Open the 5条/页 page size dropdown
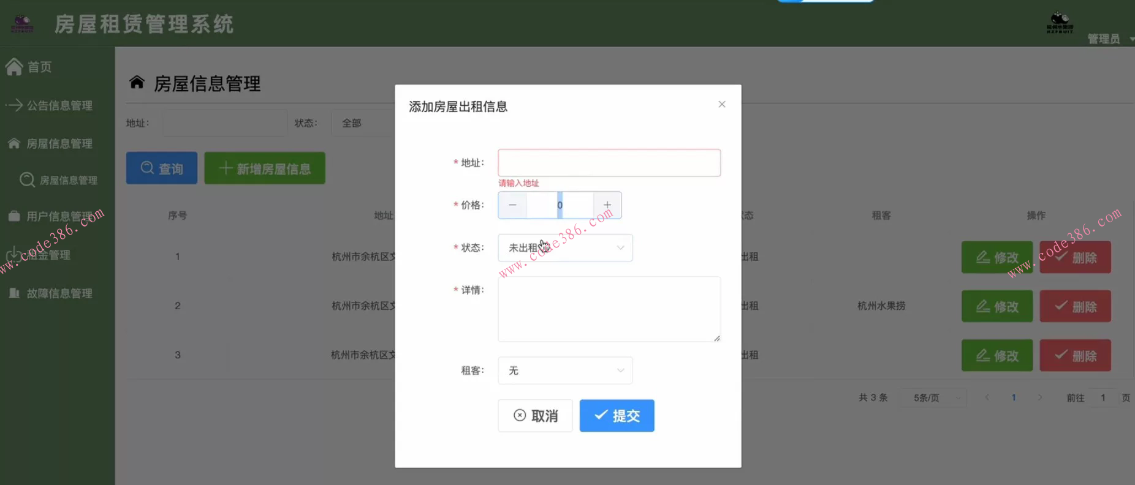1135x485 pixels. 933,398
